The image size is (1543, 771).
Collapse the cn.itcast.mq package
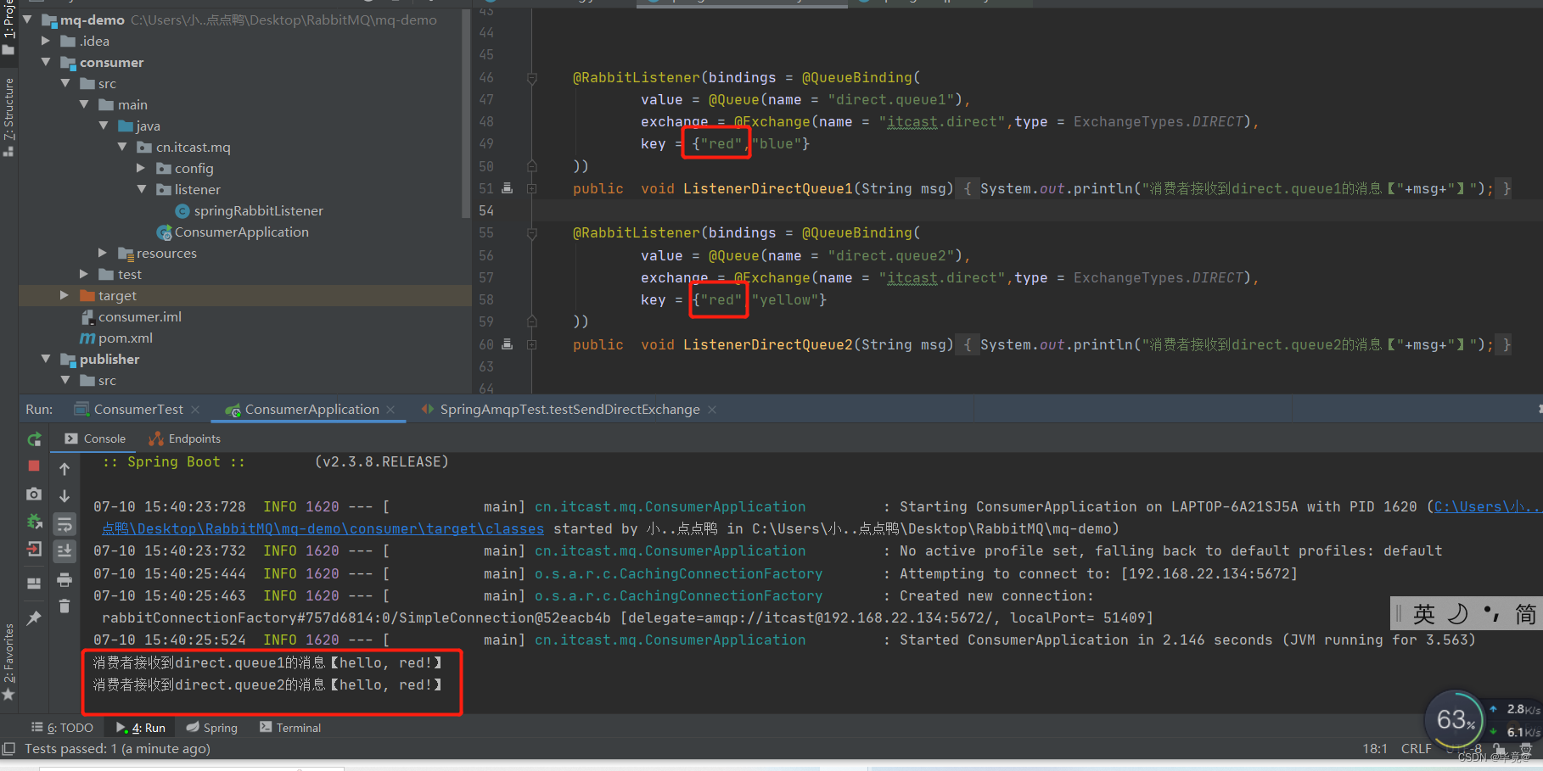(x=122, y=147)
